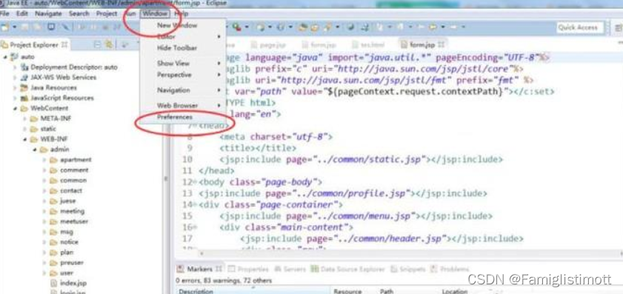Expand the META-INF folder
623x294 pixels.
tap(25, 118)
